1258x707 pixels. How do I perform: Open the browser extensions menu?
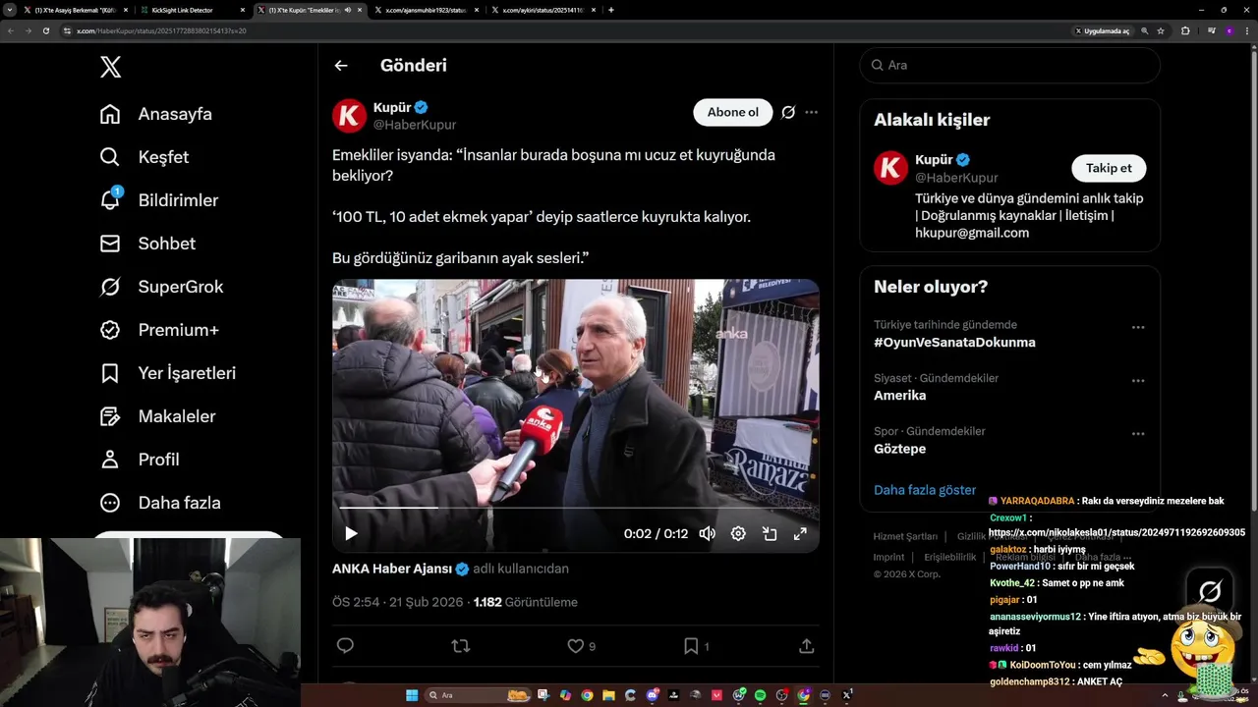click(1185, 30)
